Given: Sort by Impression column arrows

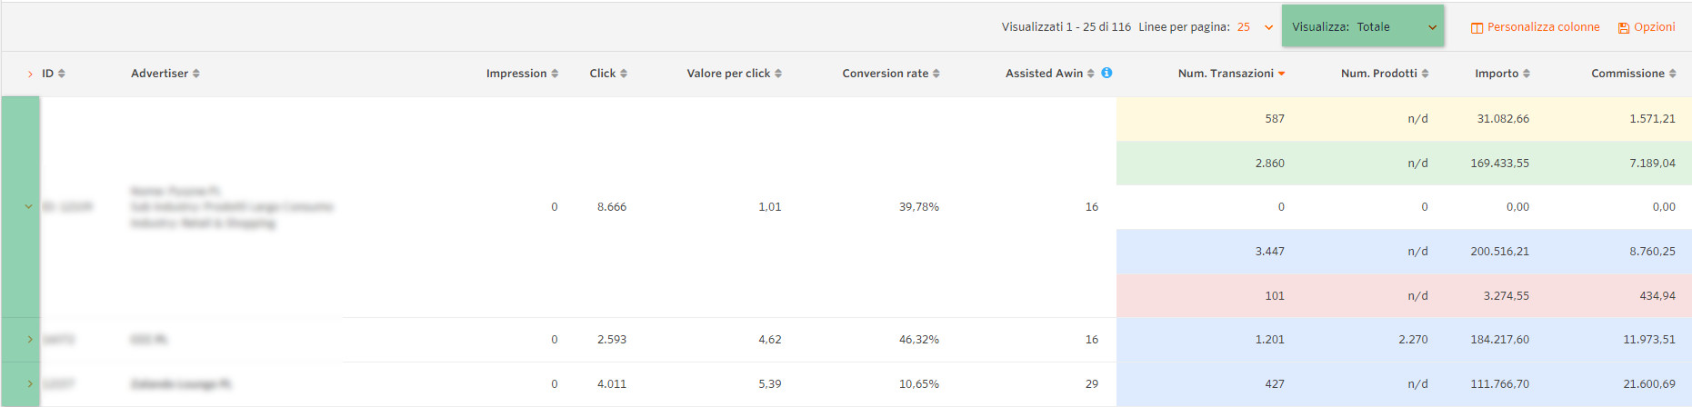Looking at the screenshot, I should point(555,74).
